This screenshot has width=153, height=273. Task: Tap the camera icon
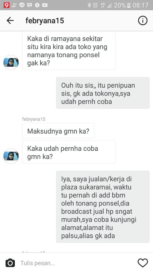pyautogui.click(x=10, y=263)
